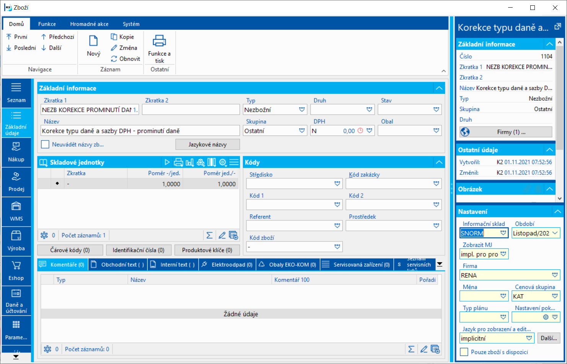Screen dimensions: 567x364
Task: Open the Firma dropdown showing RENA
Action: click(555, 275)
